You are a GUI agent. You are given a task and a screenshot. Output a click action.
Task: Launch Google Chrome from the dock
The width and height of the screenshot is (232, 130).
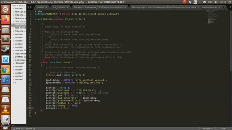(x=5, y=69)
